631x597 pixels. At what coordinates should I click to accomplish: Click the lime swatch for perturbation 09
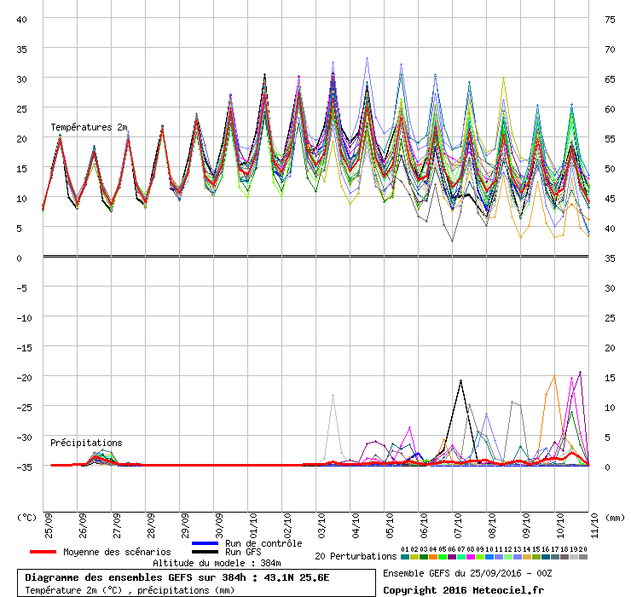480,557
